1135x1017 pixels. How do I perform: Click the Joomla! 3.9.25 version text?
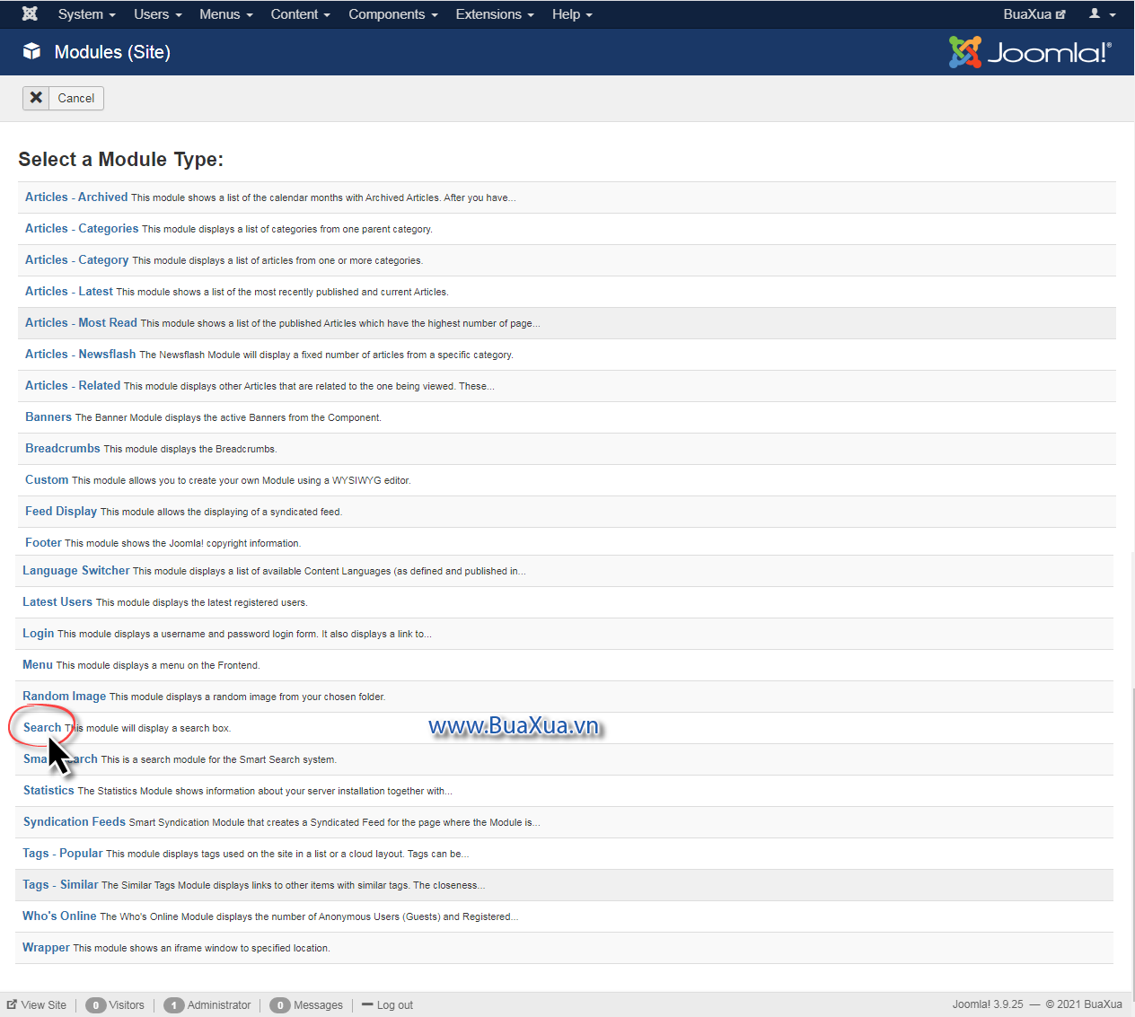(988, 1004)
